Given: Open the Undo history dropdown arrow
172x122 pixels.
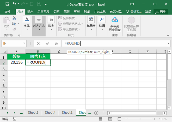Looking at the screenshot, I should (18, 4).
